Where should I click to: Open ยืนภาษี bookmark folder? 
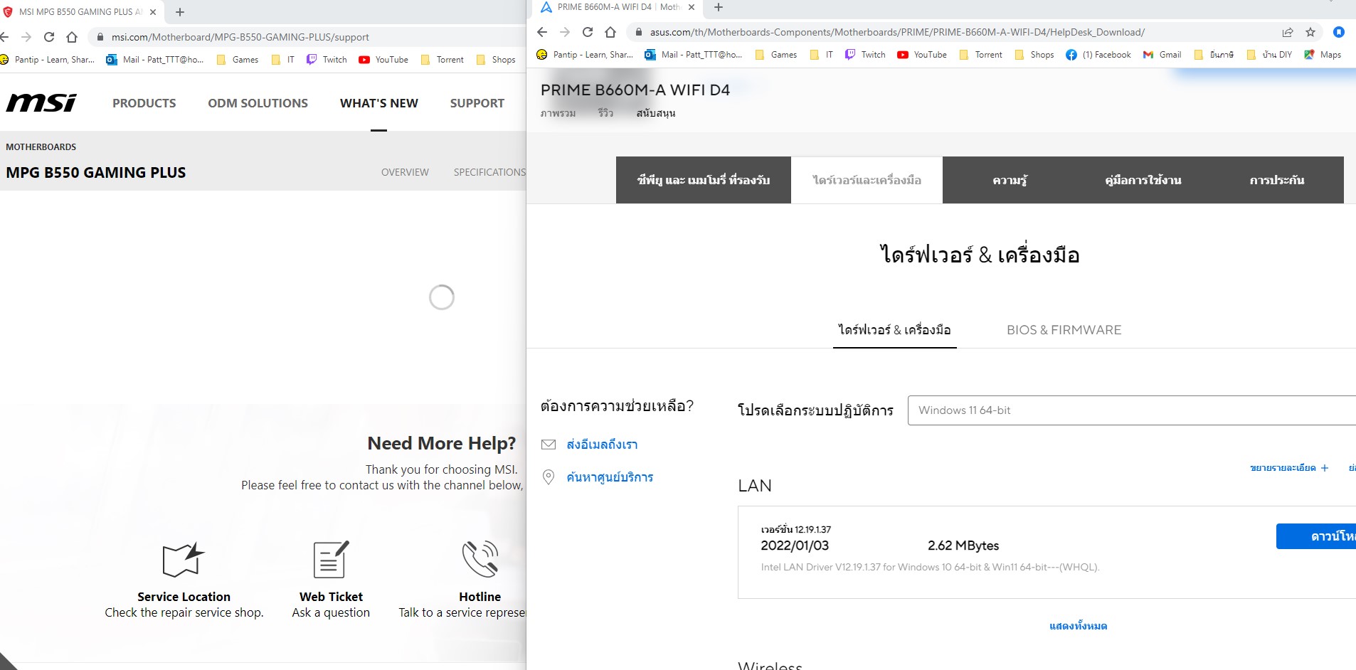tap(1214, 55)
